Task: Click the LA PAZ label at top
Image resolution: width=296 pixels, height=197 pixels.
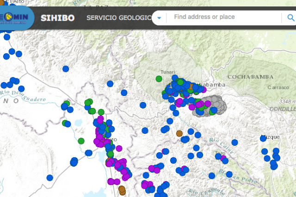Action: click(x=95, y=8)
